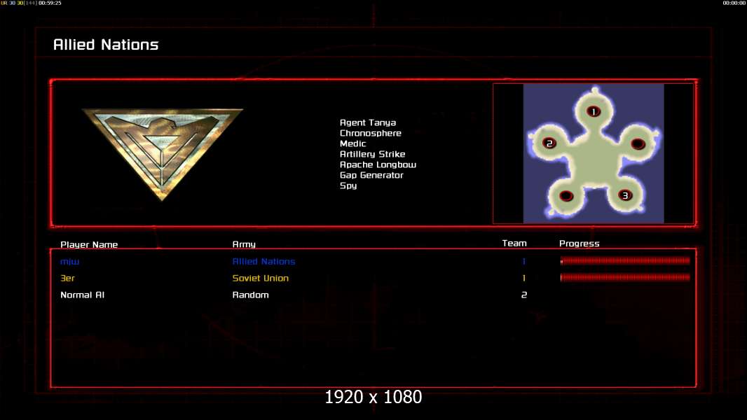
Task: Click the unnumbered bottom-left start position marker
Action: (x=566, y=195)
